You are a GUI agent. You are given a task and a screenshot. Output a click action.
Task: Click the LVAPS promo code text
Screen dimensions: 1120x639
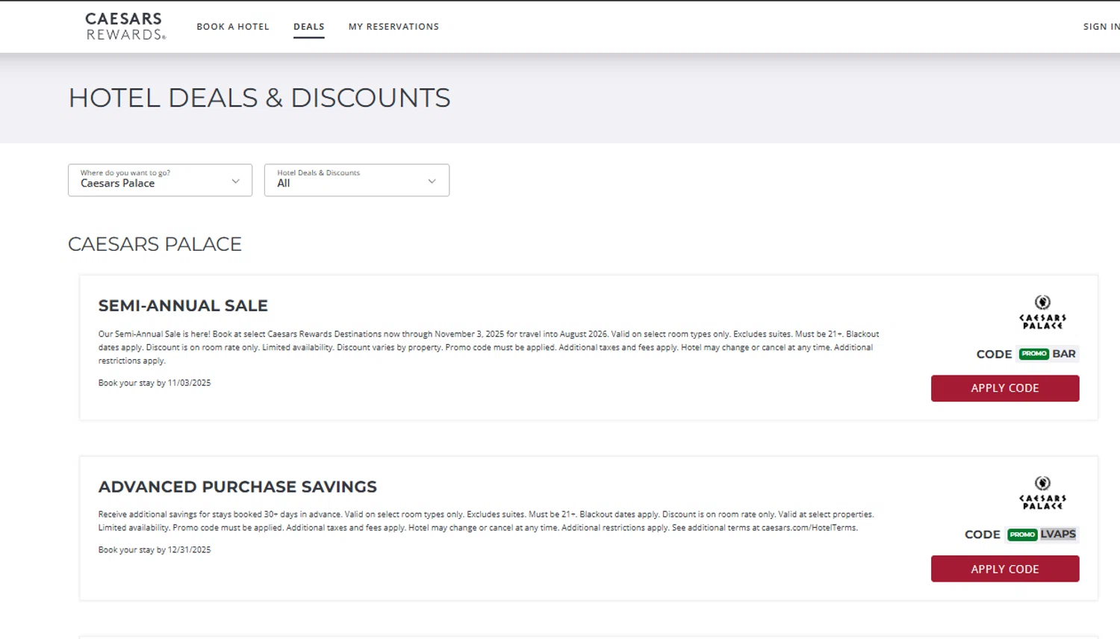click(1058, 534)
